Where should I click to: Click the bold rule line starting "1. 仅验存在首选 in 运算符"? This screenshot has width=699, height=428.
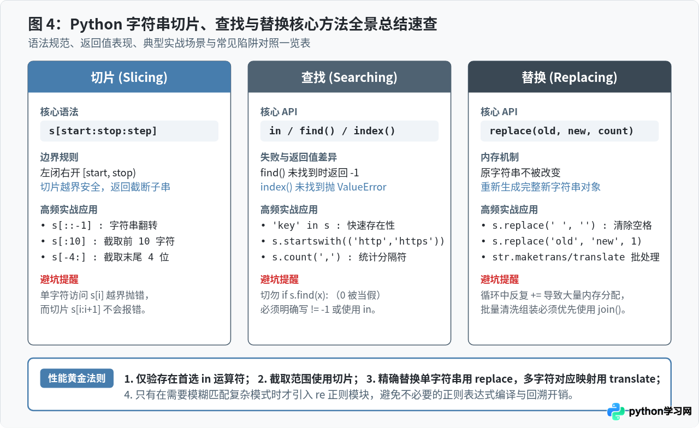click(393, 379)
